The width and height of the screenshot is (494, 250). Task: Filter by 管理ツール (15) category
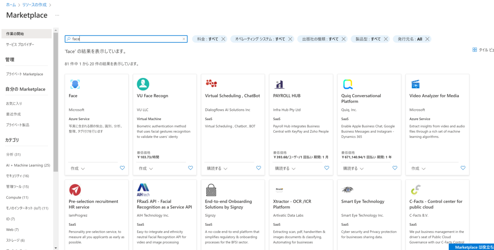click(x=18, y=187)
